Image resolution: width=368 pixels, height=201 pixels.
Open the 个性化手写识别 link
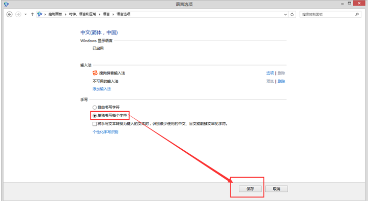point(105,132)
